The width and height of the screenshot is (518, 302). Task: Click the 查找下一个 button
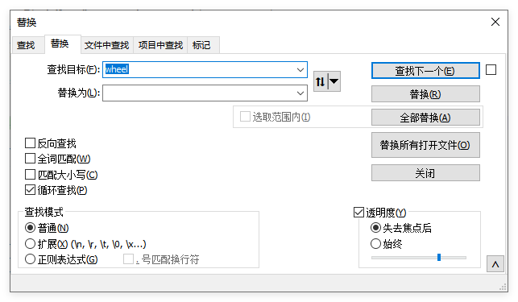tap(425, 71)
